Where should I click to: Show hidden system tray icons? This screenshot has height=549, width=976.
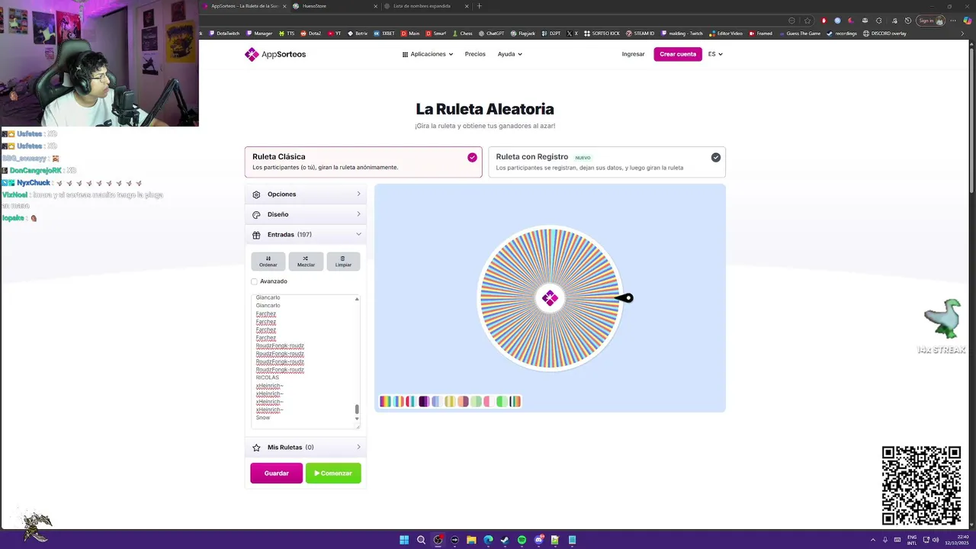pos(873,540)
